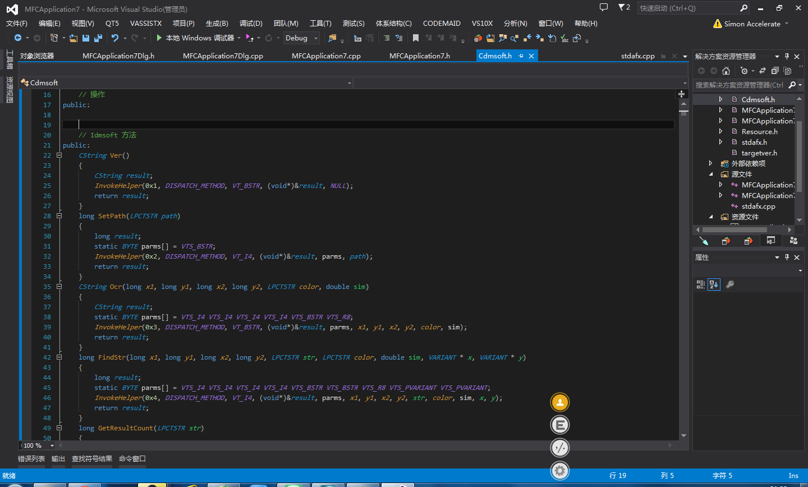The width and height of the screenshot is (808, 487).
Task: Expand the stdafx.h tree node
Action: click(721, 142)
